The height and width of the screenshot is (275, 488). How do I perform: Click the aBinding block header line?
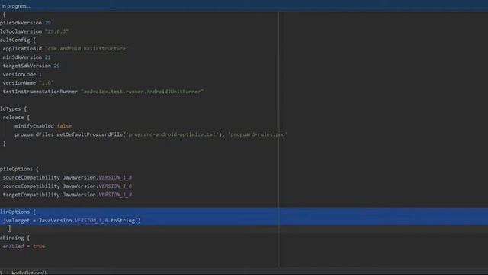pyautogui.click(x=15, y=238)
